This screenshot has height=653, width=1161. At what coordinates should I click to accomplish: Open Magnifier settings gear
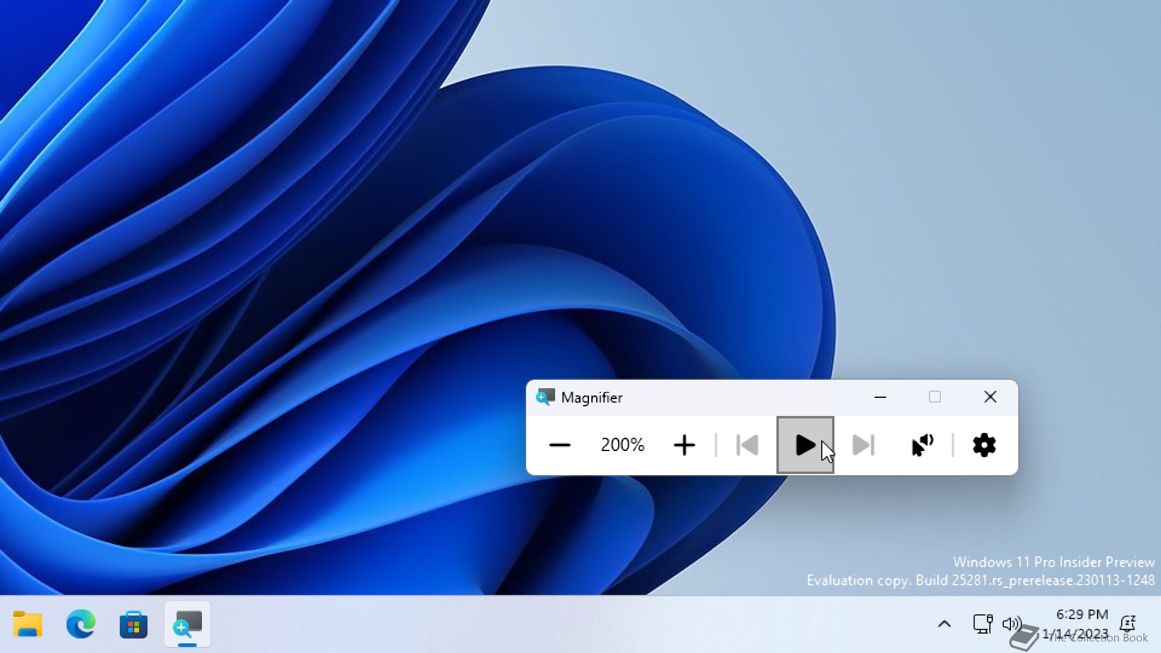coord(984,446)
